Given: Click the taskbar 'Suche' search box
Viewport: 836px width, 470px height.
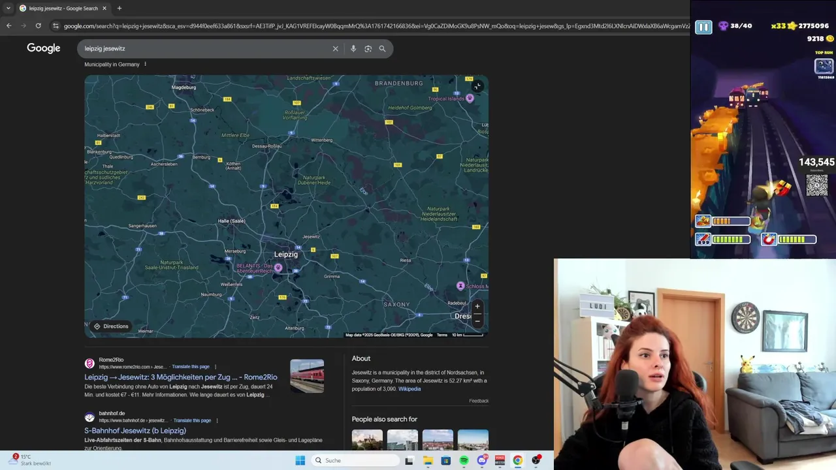Looking at the screenshot, I should [354, 460].
